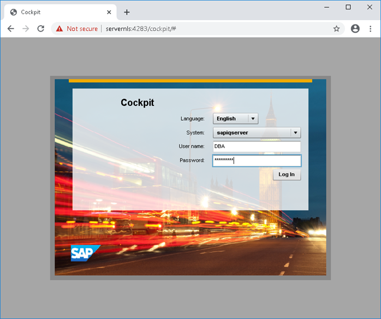Click the Language: label
Screen dimensions: 381x319
192,119
